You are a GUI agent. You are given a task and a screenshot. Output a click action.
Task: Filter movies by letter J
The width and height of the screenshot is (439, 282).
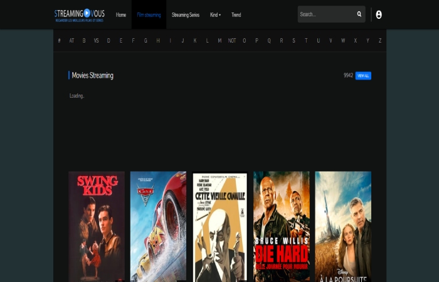click(x=182, y=41)
